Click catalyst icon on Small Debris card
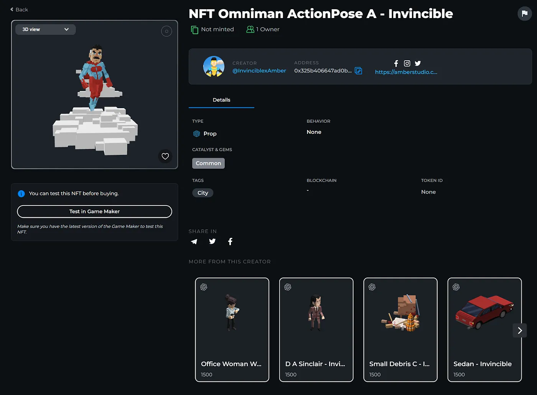This screenshot has height=395, width=537. pos(372,287)
